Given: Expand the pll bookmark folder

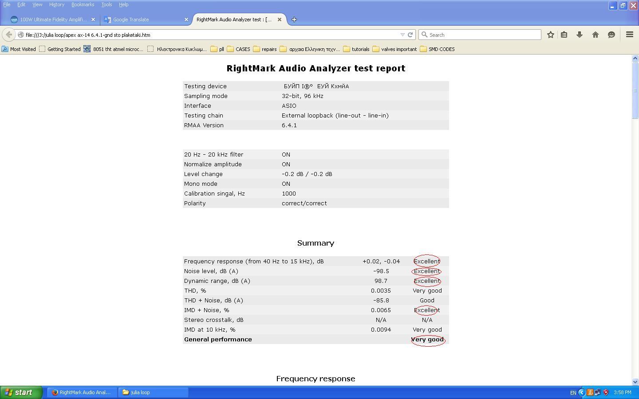Looking at the screenshot, I should [x=217, y=49].
